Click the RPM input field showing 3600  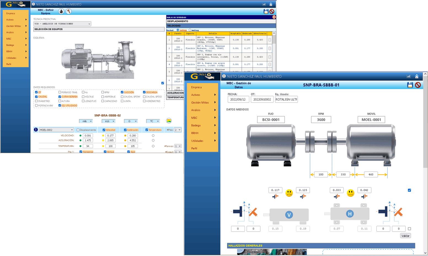pos(321,120)
